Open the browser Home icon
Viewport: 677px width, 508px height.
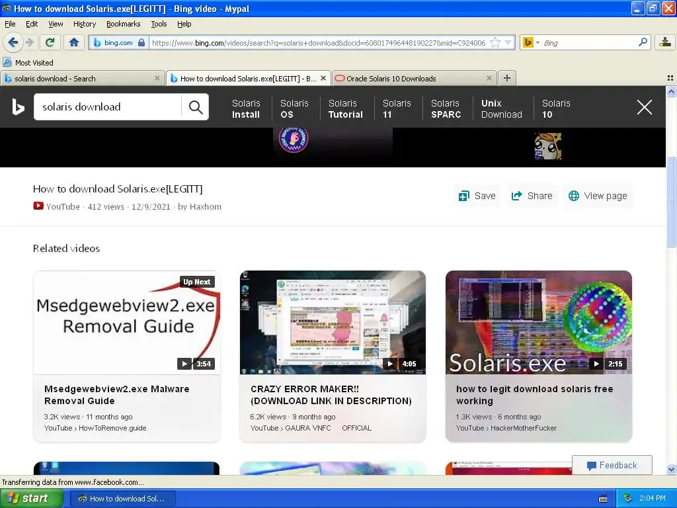[74, 42]
